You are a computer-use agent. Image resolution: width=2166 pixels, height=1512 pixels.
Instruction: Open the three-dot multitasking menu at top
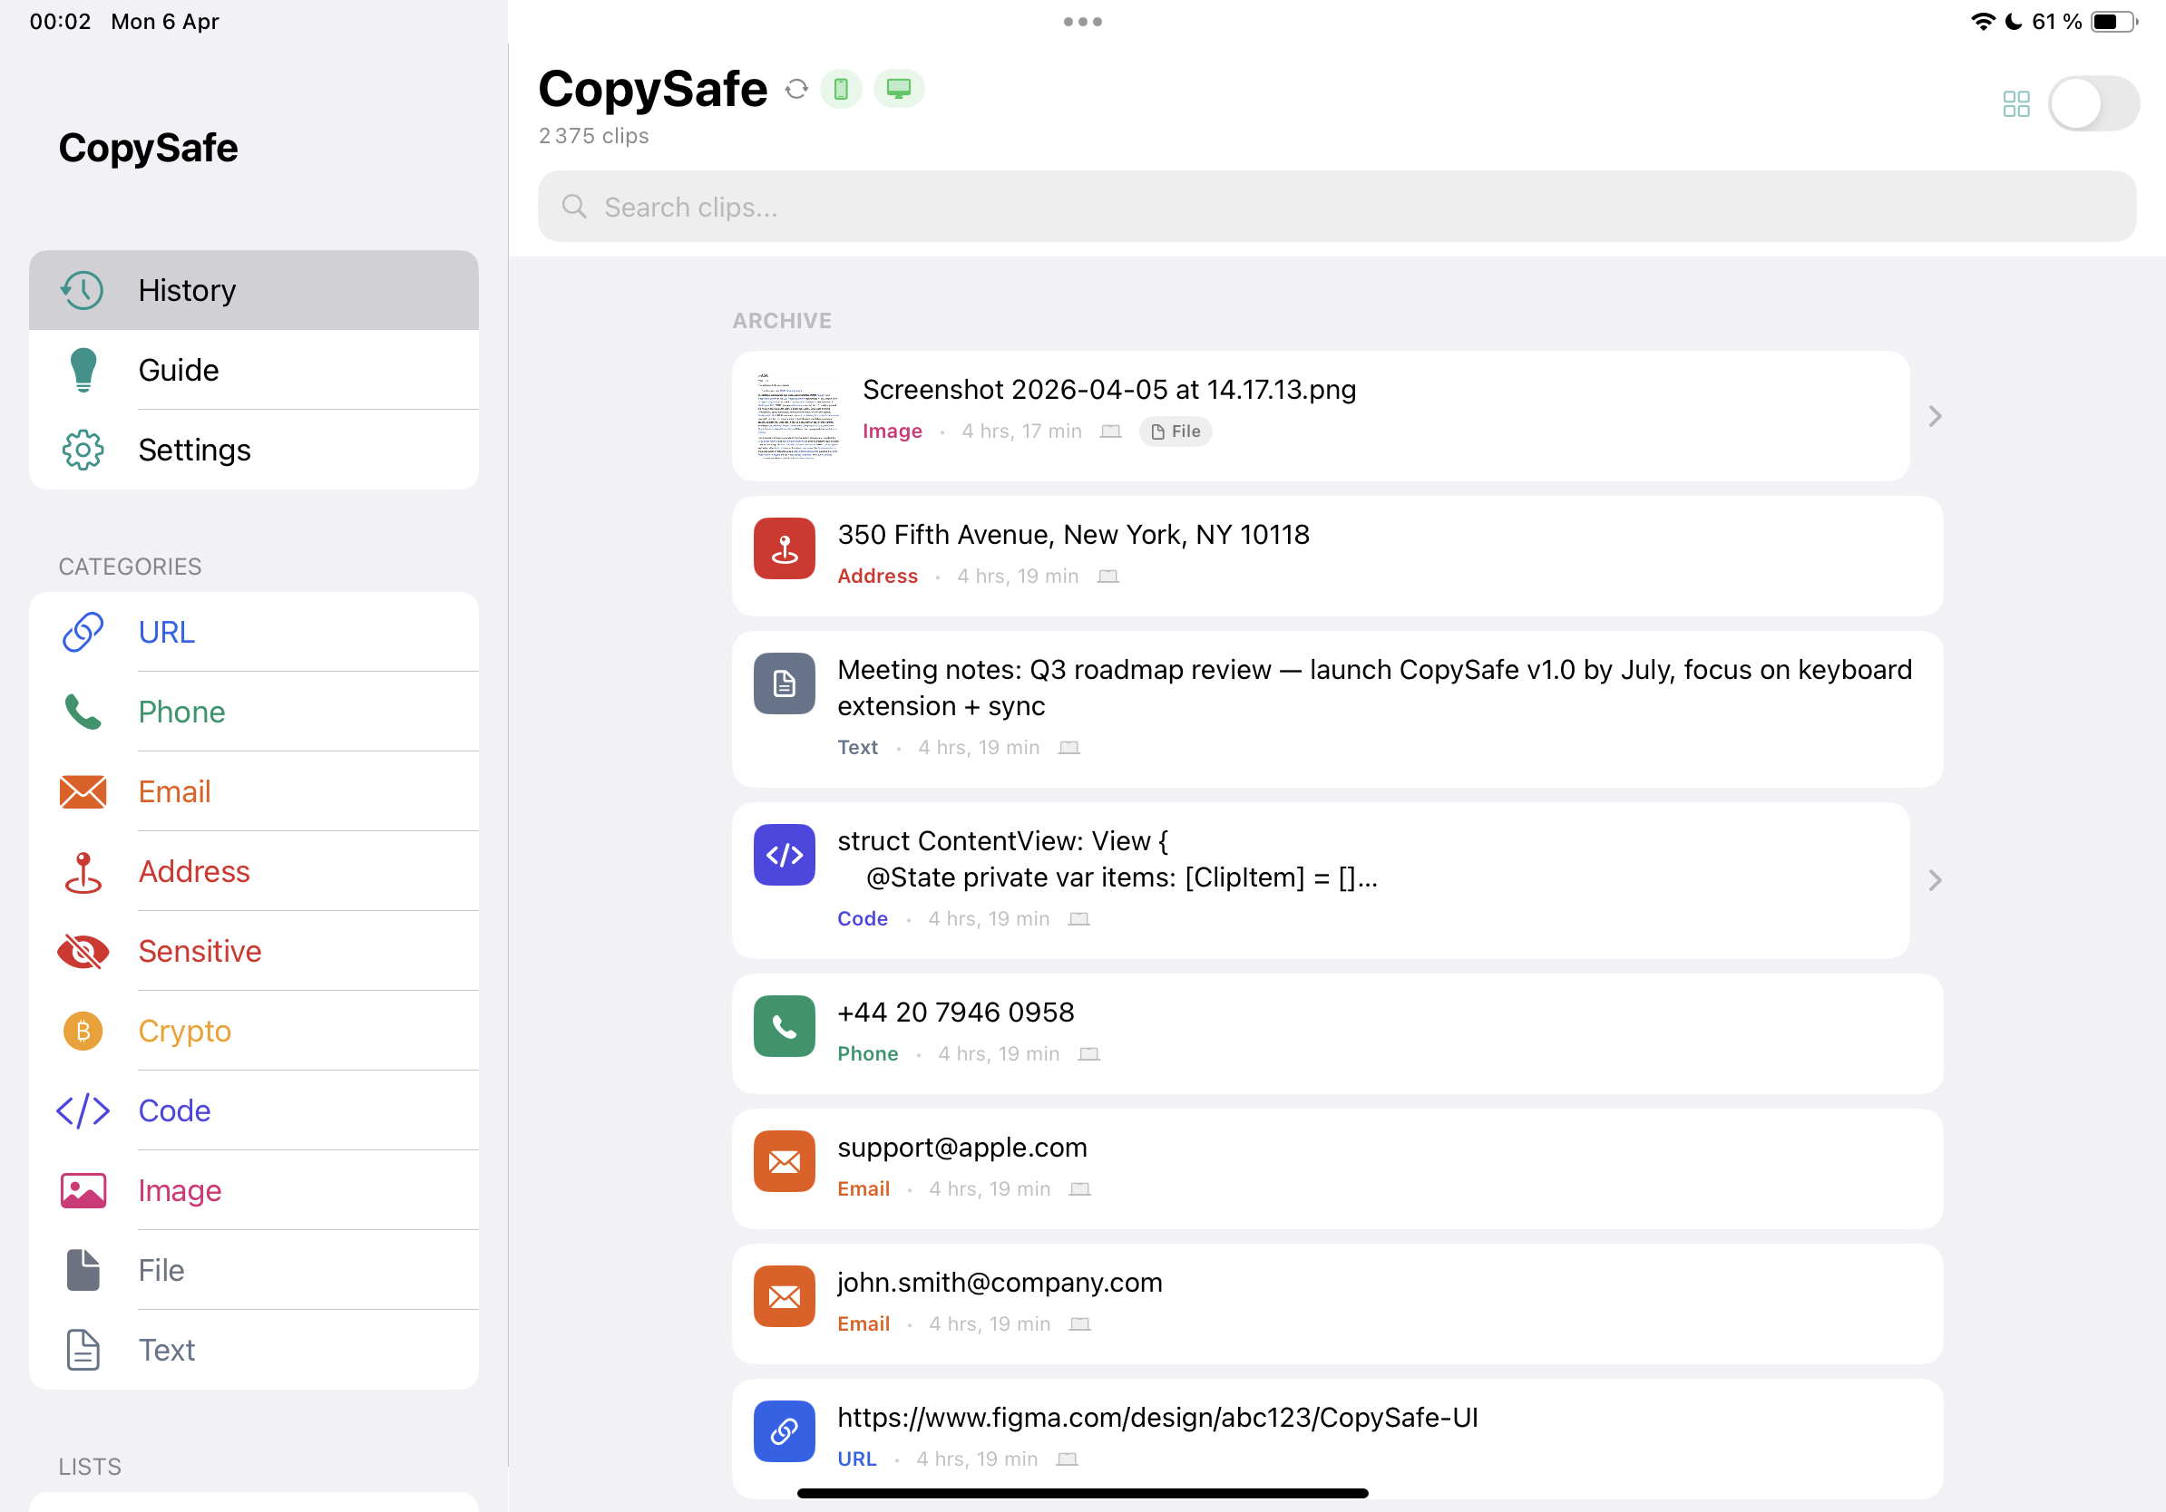pos(1082,22)
